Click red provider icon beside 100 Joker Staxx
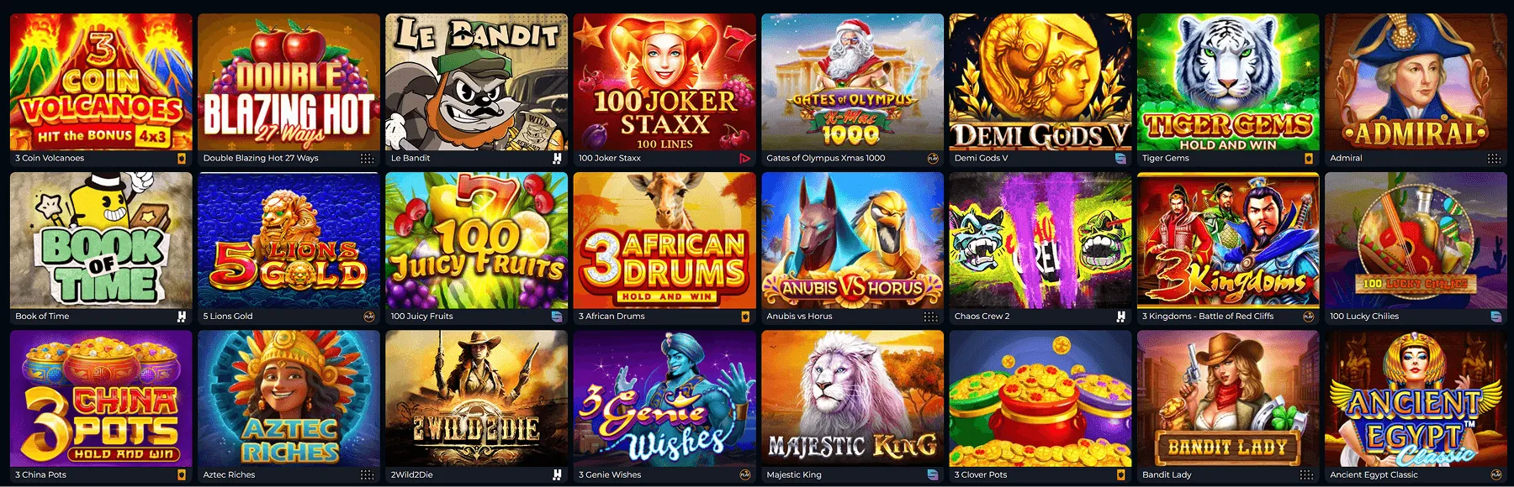The height and width of the screenshot is (487, 1514). (x=744, y=158)
